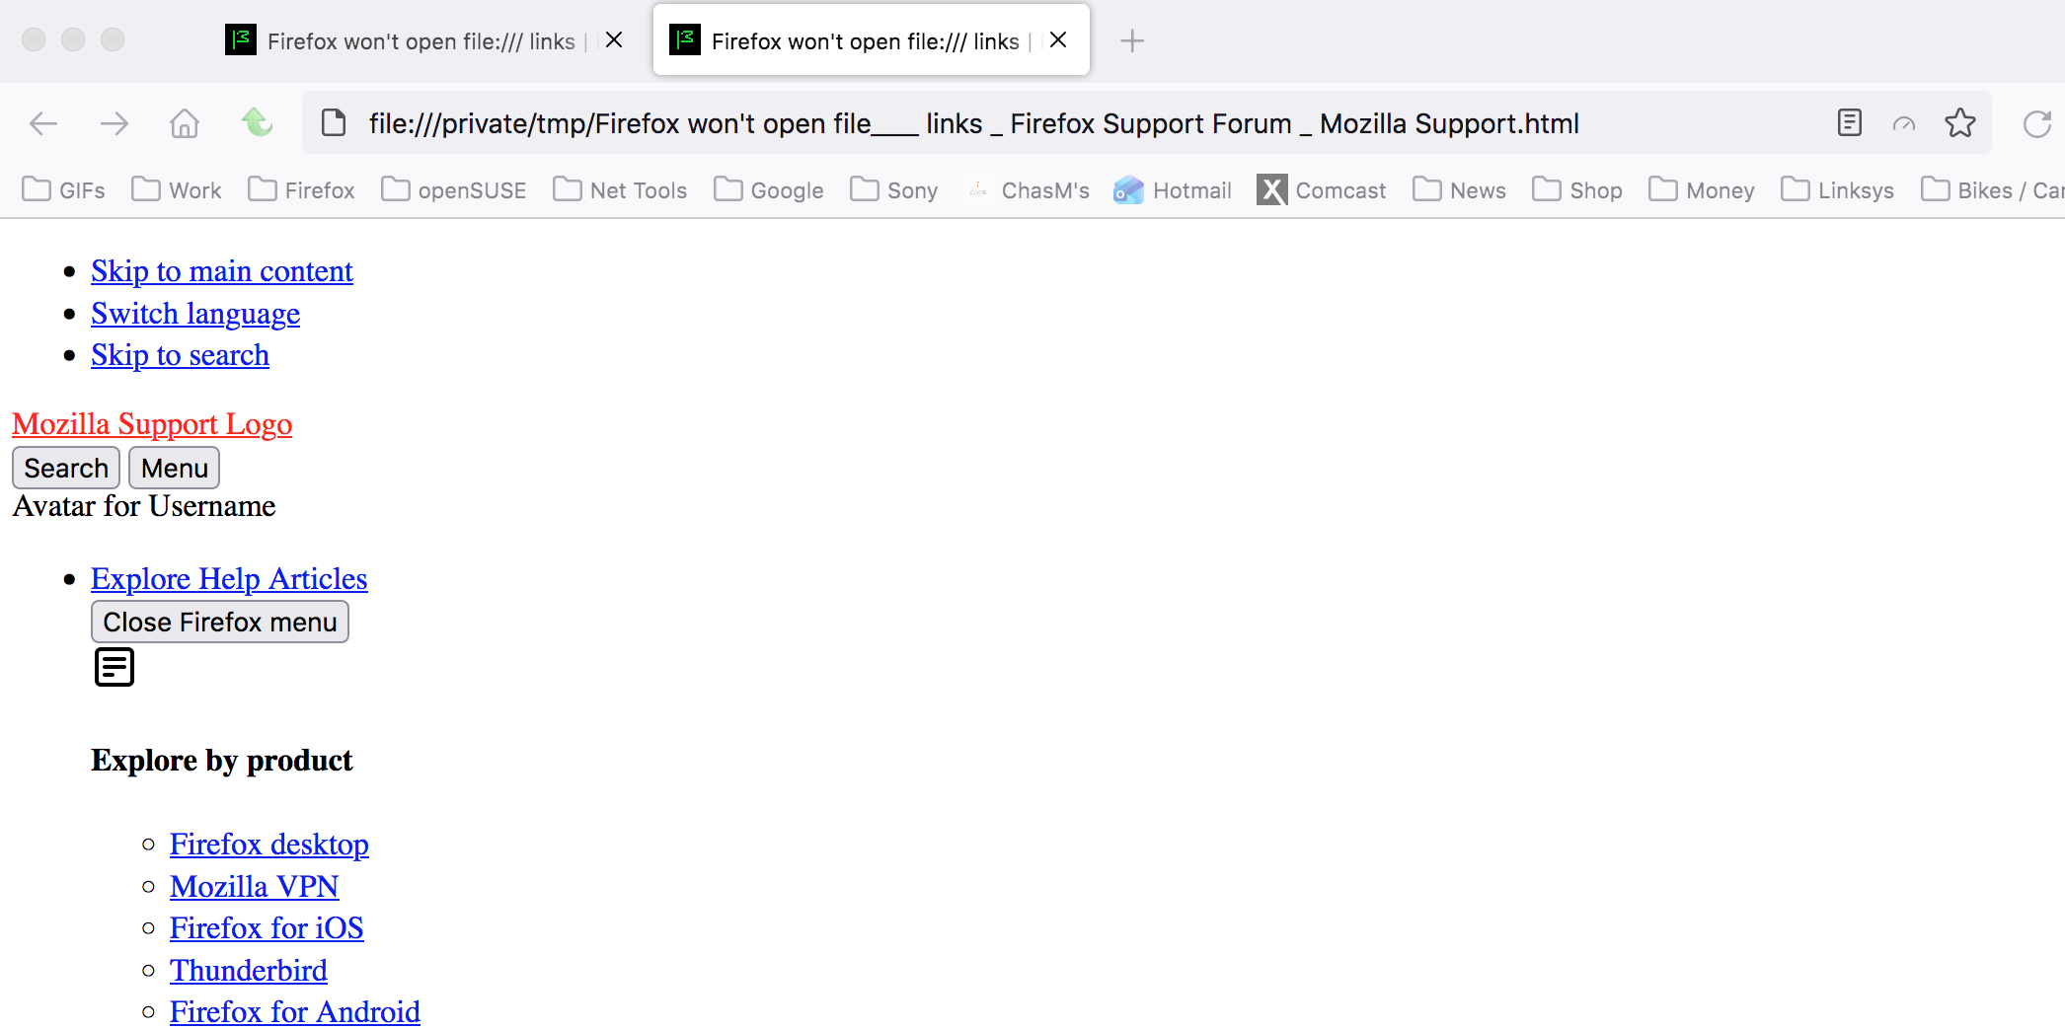The image size is (2065, 1030).
Task: Open the News bookmarks folder
Action: 1460,190
